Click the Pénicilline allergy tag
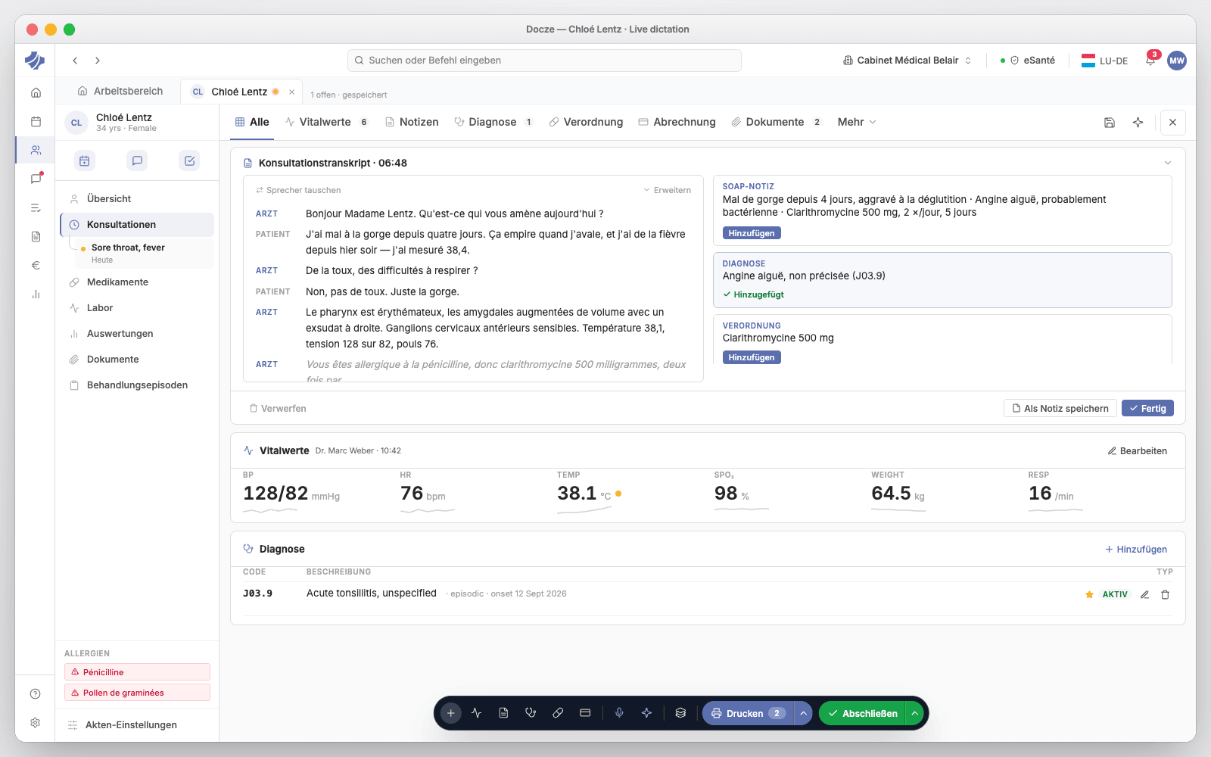 tap(137, 672)
